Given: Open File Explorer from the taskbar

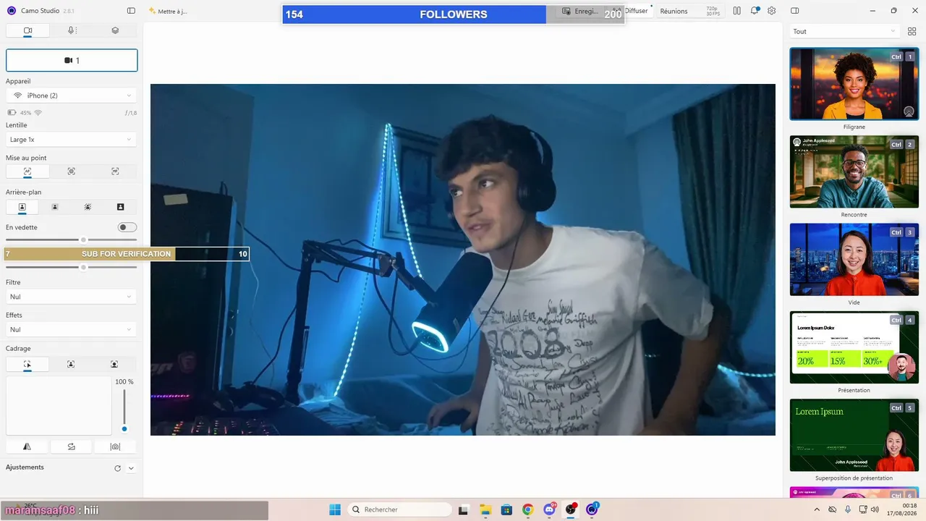Looking at the screenshot, I should pyautogui.click(x=485, y=509).
